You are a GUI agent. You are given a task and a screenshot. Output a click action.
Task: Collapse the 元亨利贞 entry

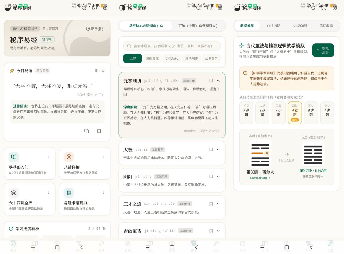218,81
